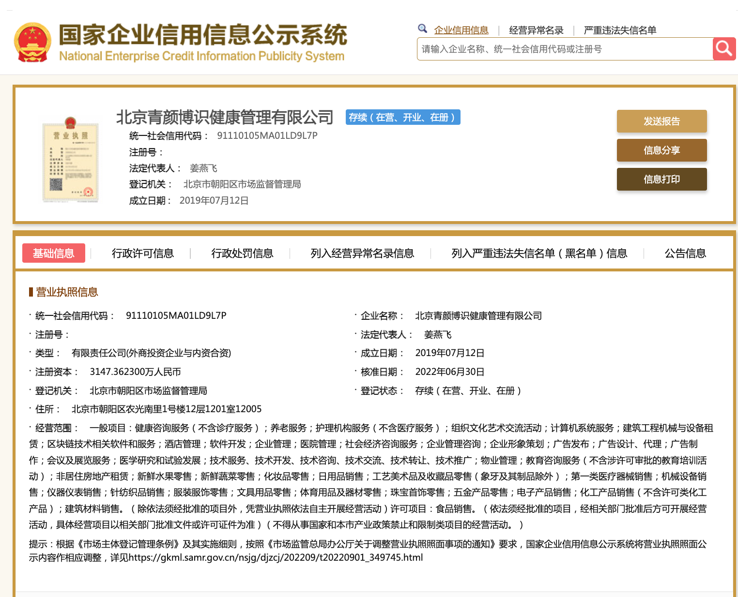738x597 pixels.
Task: Click the national emblem logo
Action: pyautogui.click(x=32, y=43)
